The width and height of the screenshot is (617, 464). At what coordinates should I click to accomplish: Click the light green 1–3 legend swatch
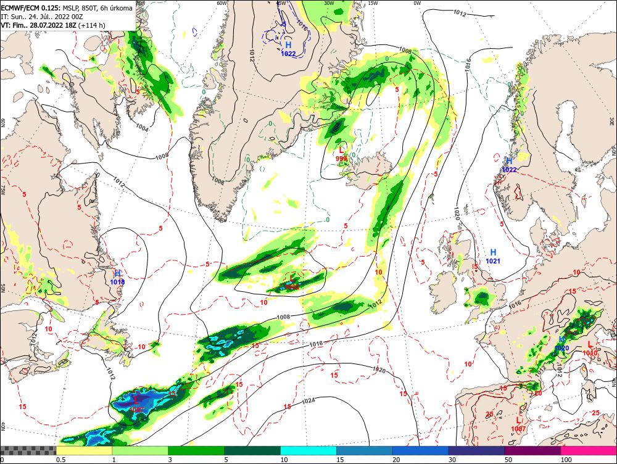pyautogui.click(x=139, y=450)
